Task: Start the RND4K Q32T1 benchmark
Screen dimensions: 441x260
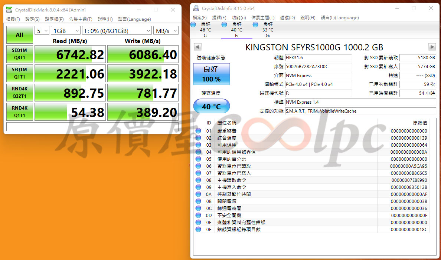Action: point(19,93)
